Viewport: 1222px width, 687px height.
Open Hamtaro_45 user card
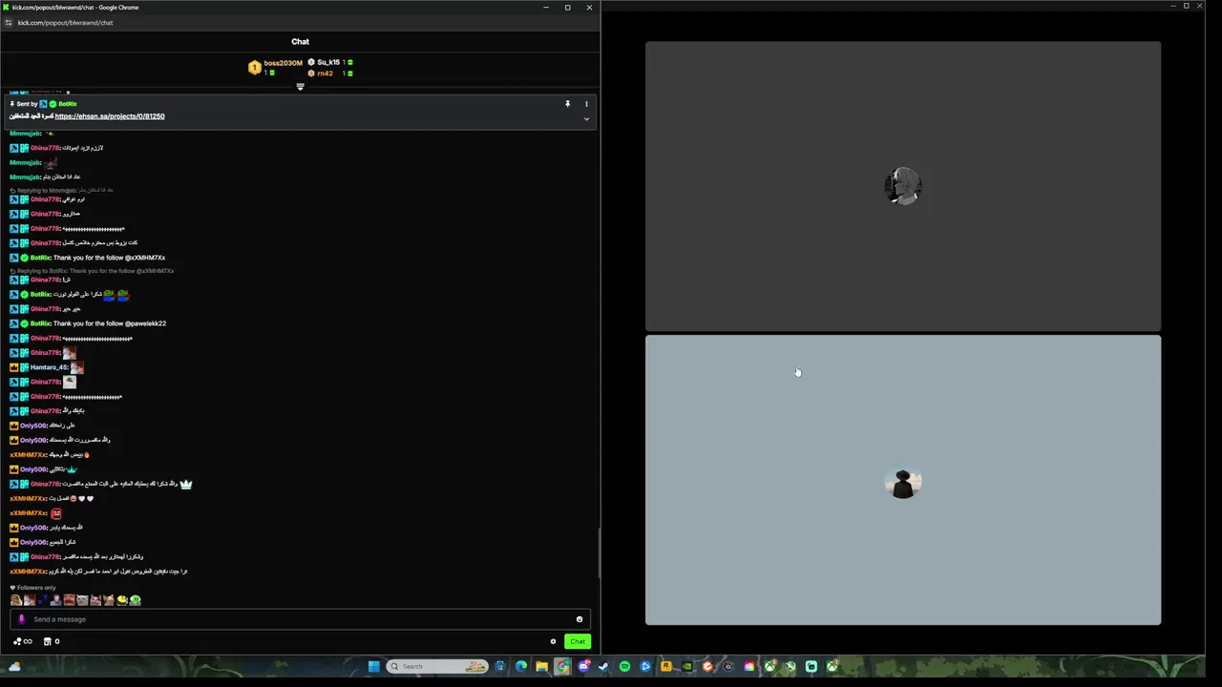(x=49, y=367)
